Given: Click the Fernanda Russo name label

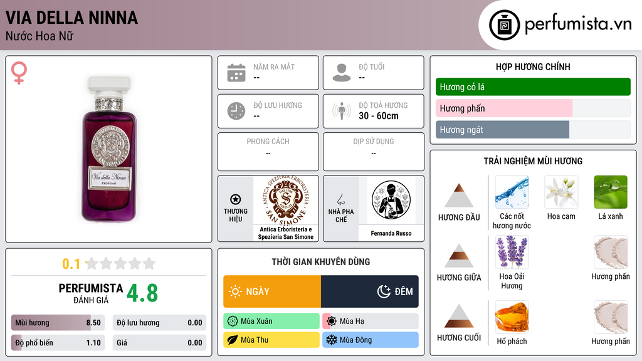Looking at the screenshot, I should 391,233.
